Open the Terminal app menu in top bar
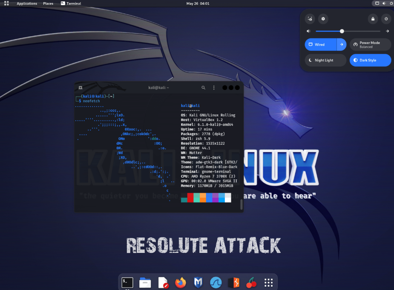Screen dimensions: 394x290 71,3
